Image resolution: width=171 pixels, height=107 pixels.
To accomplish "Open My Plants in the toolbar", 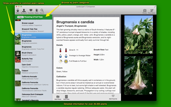I will pos(24,11).
